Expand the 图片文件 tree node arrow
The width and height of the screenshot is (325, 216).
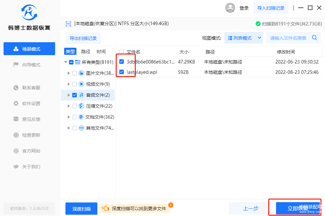[x=69, y=73]
